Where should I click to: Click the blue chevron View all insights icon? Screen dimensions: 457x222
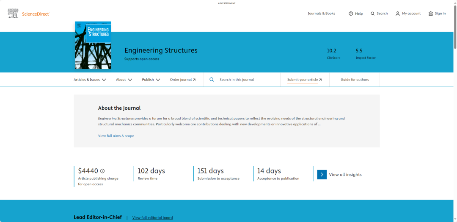point(322,175)
